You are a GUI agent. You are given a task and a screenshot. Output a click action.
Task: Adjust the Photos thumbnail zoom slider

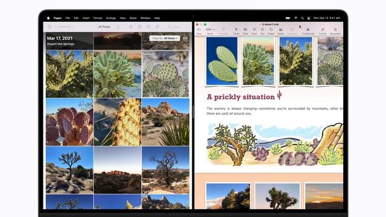(64, 27)
